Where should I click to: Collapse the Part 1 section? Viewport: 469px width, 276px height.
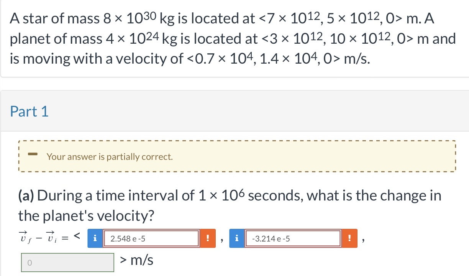(x=29, y=112)
